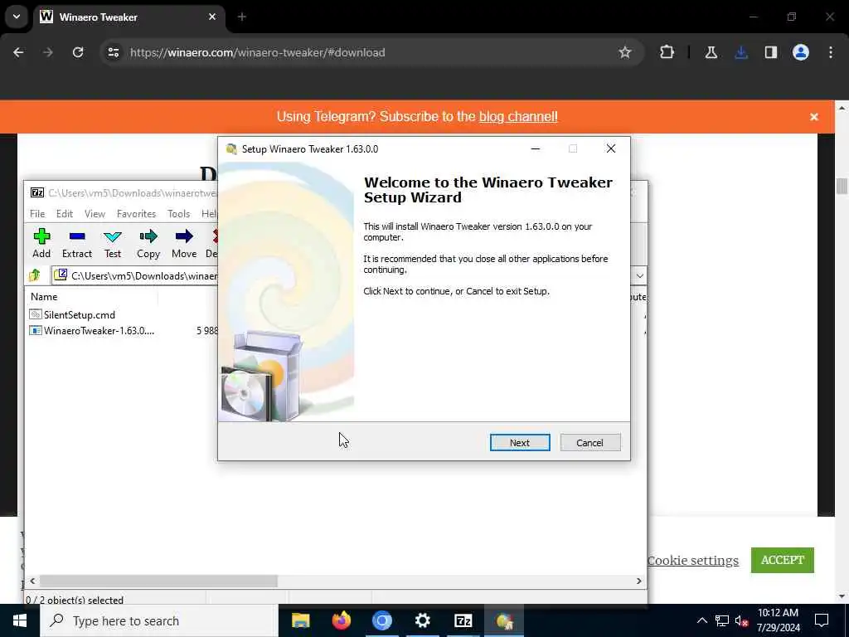Open the browser profile avatar
849x637 pixels.
pos(801,52)
